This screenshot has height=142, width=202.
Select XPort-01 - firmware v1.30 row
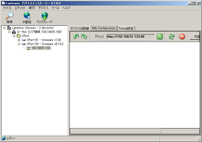[x=44, y=40]
